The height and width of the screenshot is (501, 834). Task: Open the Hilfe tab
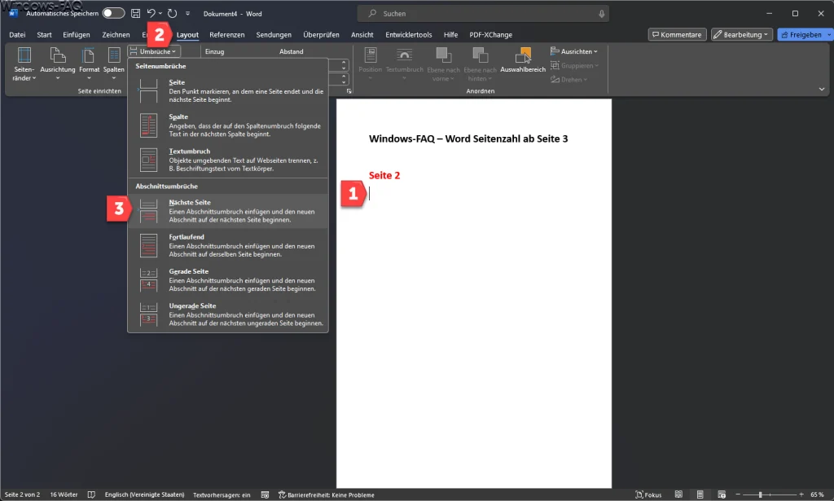pyautogui.click(x=450, y=34)
